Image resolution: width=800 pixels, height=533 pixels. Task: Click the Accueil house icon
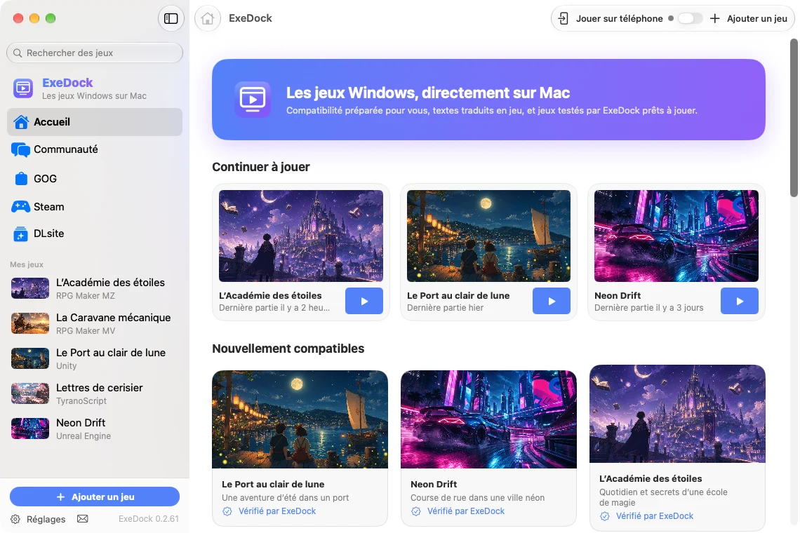pos(21,122)
